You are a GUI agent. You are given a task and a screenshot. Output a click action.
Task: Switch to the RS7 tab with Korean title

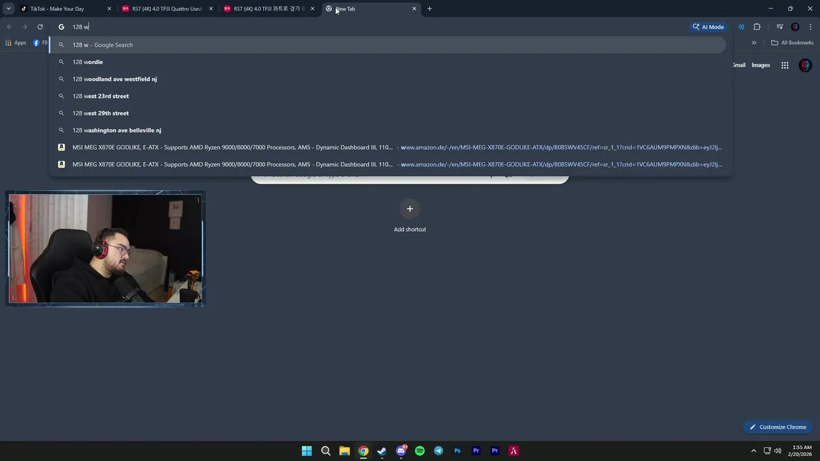click(x=268, y=9)
